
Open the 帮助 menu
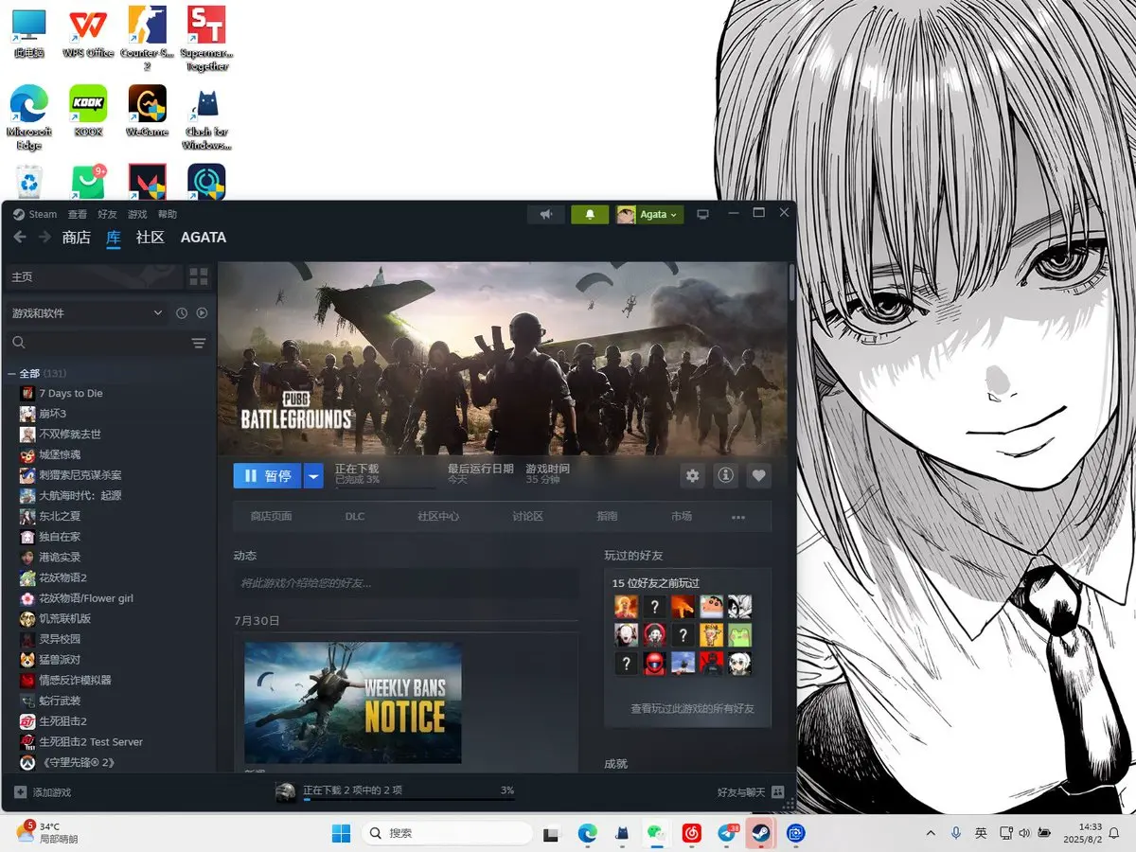(x=168, y=215)
